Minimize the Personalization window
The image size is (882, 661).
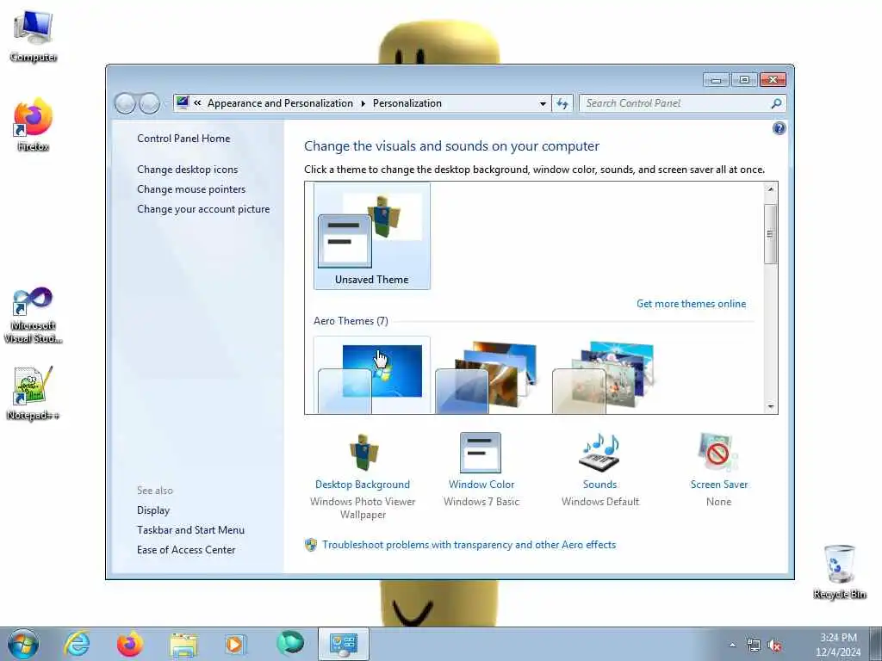tap(716, 80)
